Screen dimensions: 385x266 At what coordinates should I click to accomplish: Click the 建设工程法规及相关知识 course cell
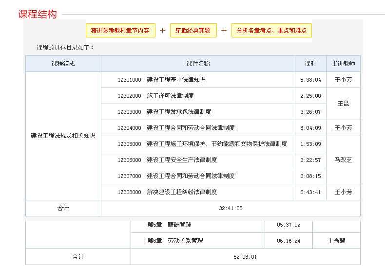point(63,136)
